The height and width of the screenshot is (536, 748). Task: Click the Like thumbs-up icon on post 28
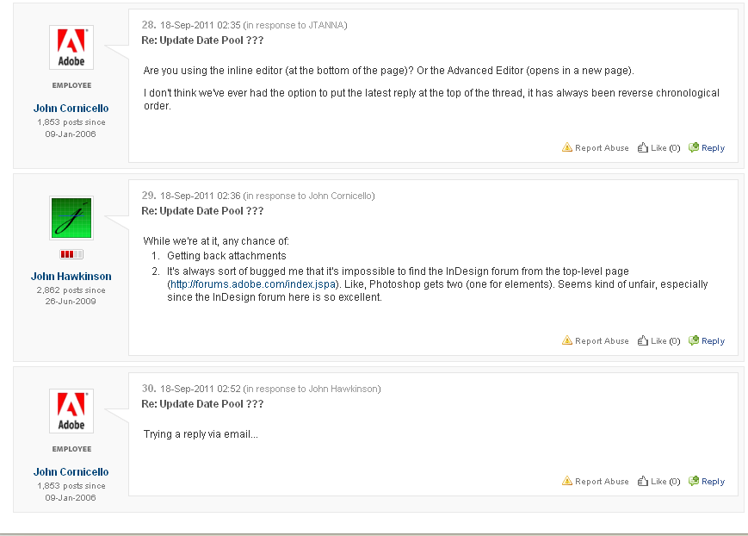click(643, 147)
